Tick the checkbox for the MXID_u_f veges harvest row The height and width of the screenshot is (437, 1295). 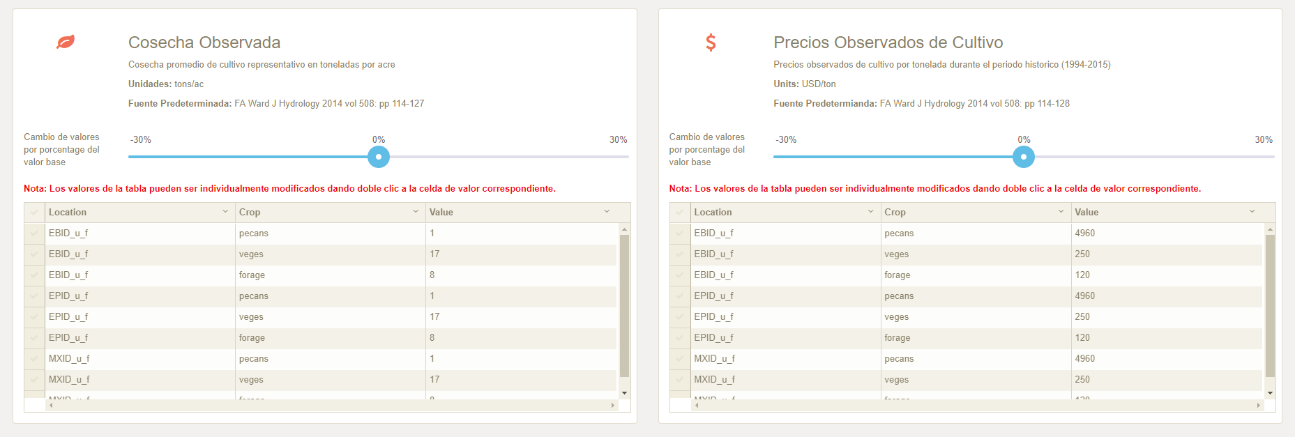(x=34, y=380)
